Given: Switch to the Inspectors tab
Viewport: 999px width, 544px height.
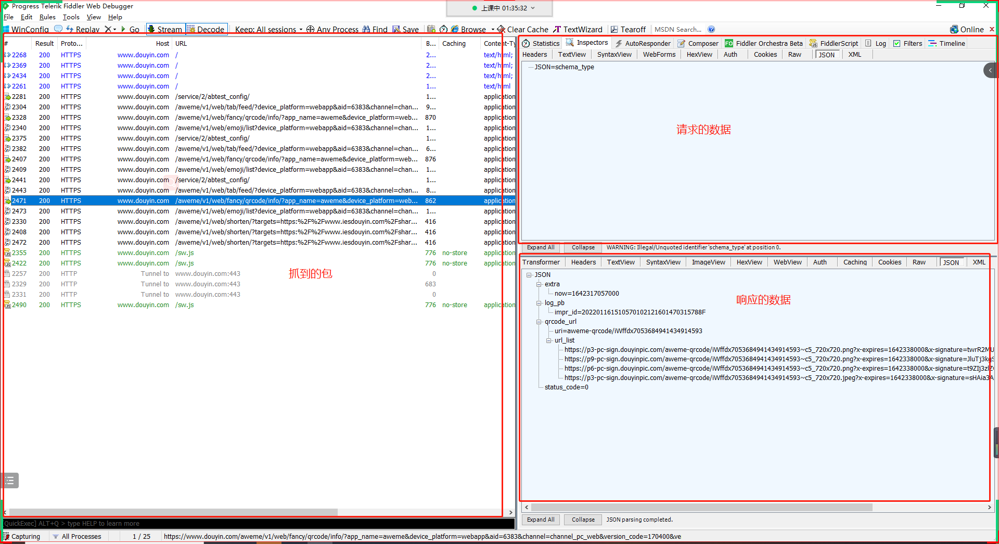Looking at the screenshot, I should pyautogui.click(x=586, y=43).
